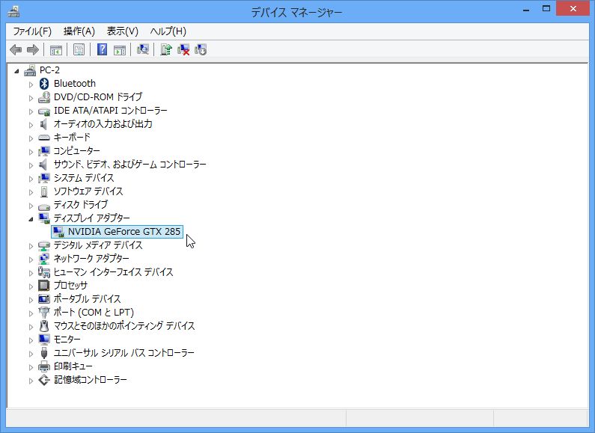Open the 操作(A) menu
Screen dimensions: 595x433
[79, 31]
